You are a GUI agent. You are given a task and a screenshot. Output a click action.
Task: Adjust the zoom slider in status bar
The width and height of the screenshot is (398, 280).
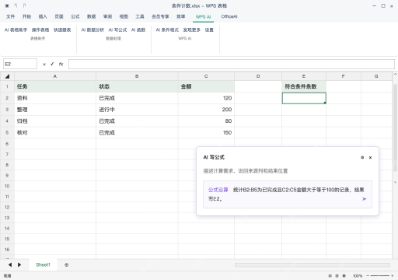coord(380,276)
